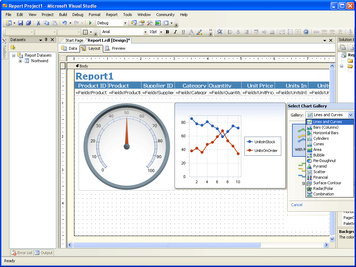Image resolution: width=356 pixels, height=267 pixels.
Task: Switch to the Data designer tab
Action: 69,48
